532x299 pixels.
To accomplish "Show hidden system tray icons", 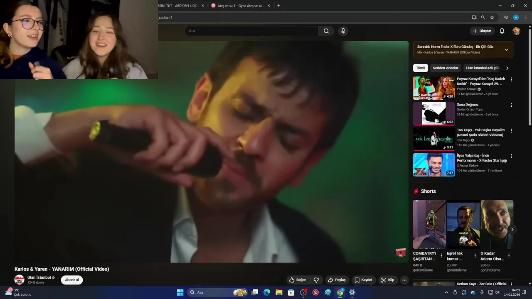I will point(446,292).
